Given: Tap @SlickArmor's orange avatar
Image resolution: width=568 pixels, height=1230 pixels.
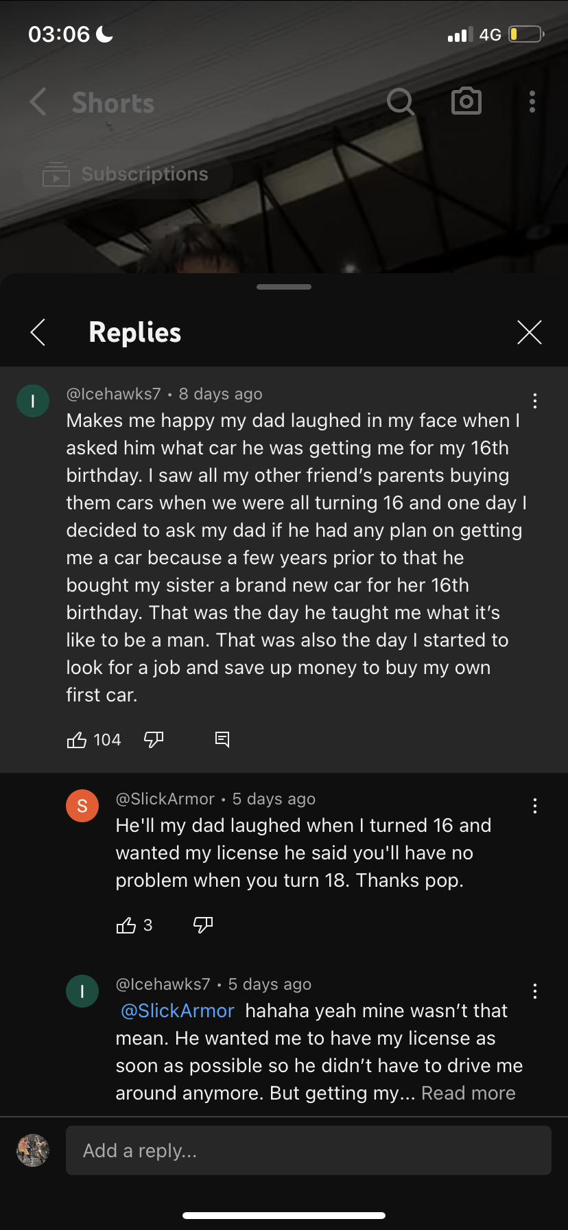Looking at the screenshot, I should pos(82,806).
